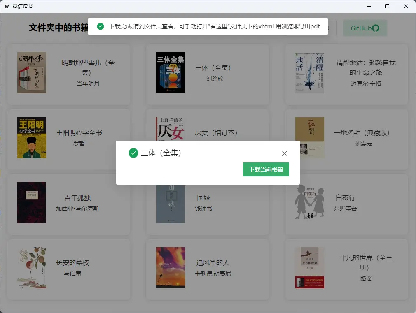Select the title 厌女（增订本）
The height and width of the screenshot is (313, 416).
pyautogui.click(x=216, y=132)
